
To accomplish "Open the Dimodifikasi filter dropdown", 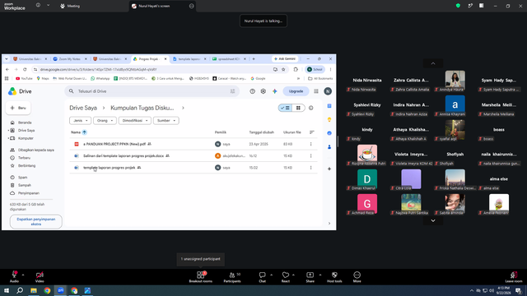I will [135, 121].
